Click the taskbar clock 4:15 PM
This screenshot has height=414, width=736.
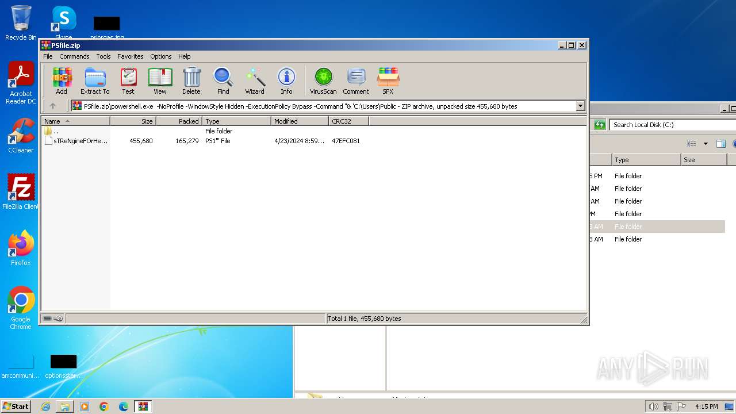(706, 407)
